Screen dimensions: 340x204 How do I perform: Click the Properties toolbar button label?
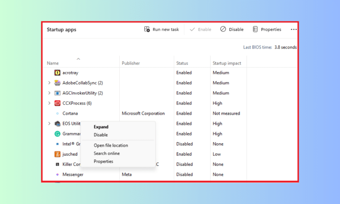[x=271, y=29]
